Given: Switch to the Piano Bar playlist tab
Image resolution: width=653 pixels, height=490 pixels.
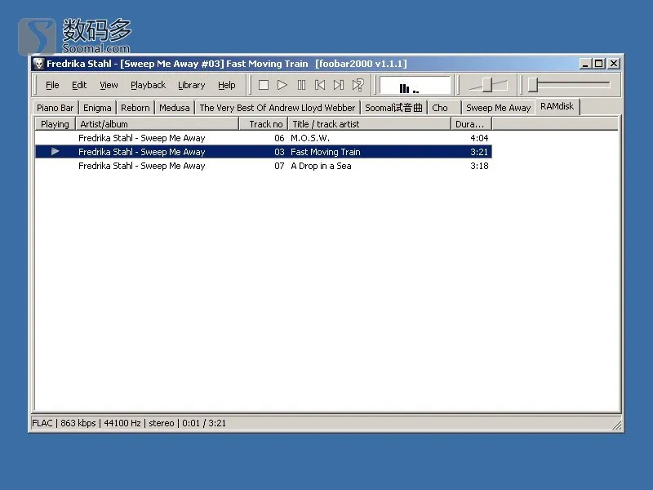Looking at the screenshot, I should tap(55, 108).
